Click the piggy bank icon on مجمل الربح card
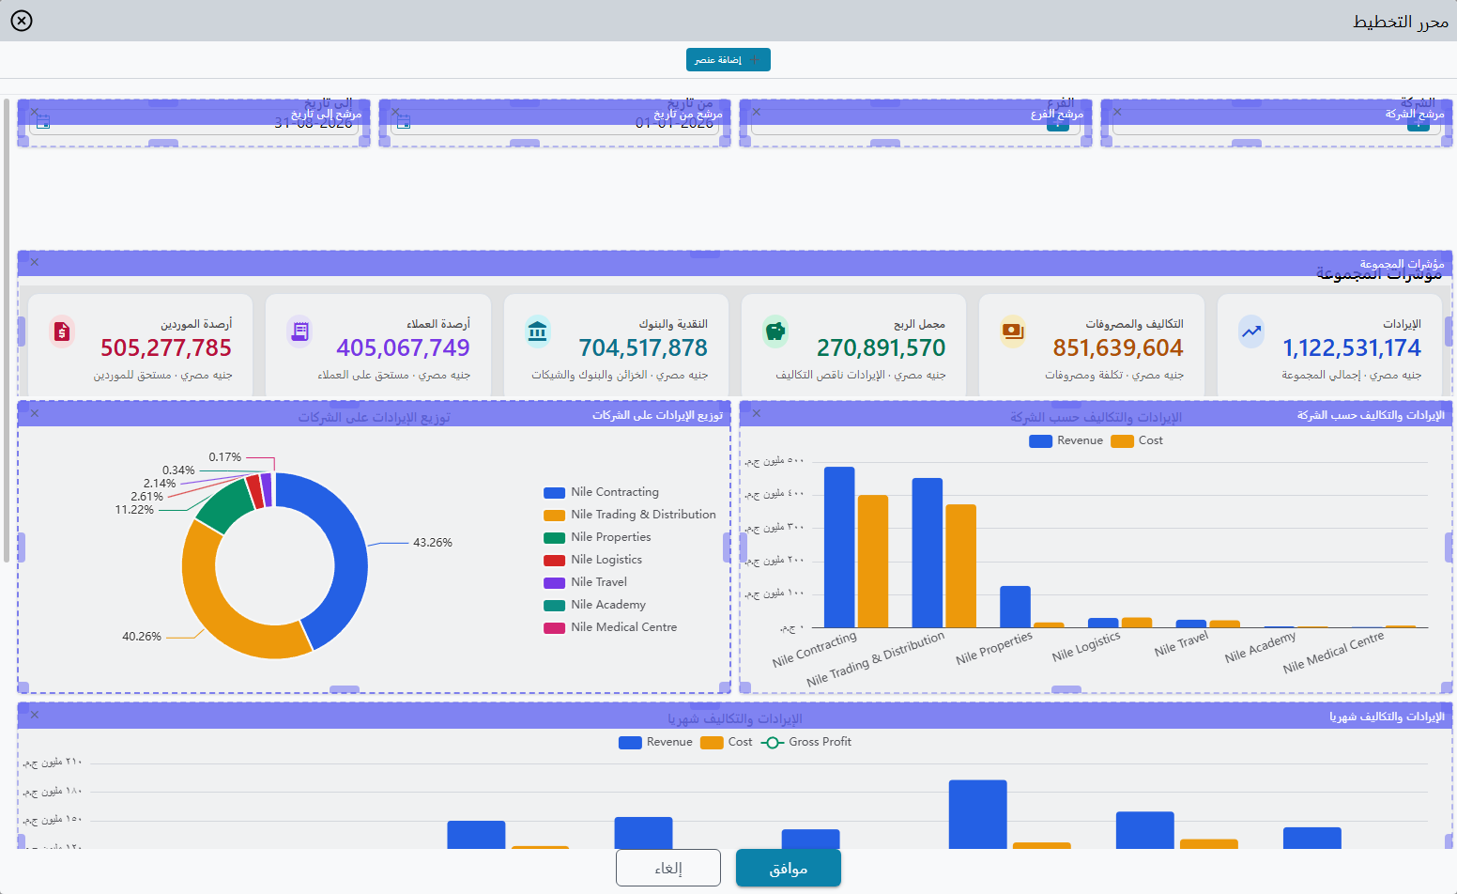The height and width of the screenshot is (894, 1457). tap(775, 331)
